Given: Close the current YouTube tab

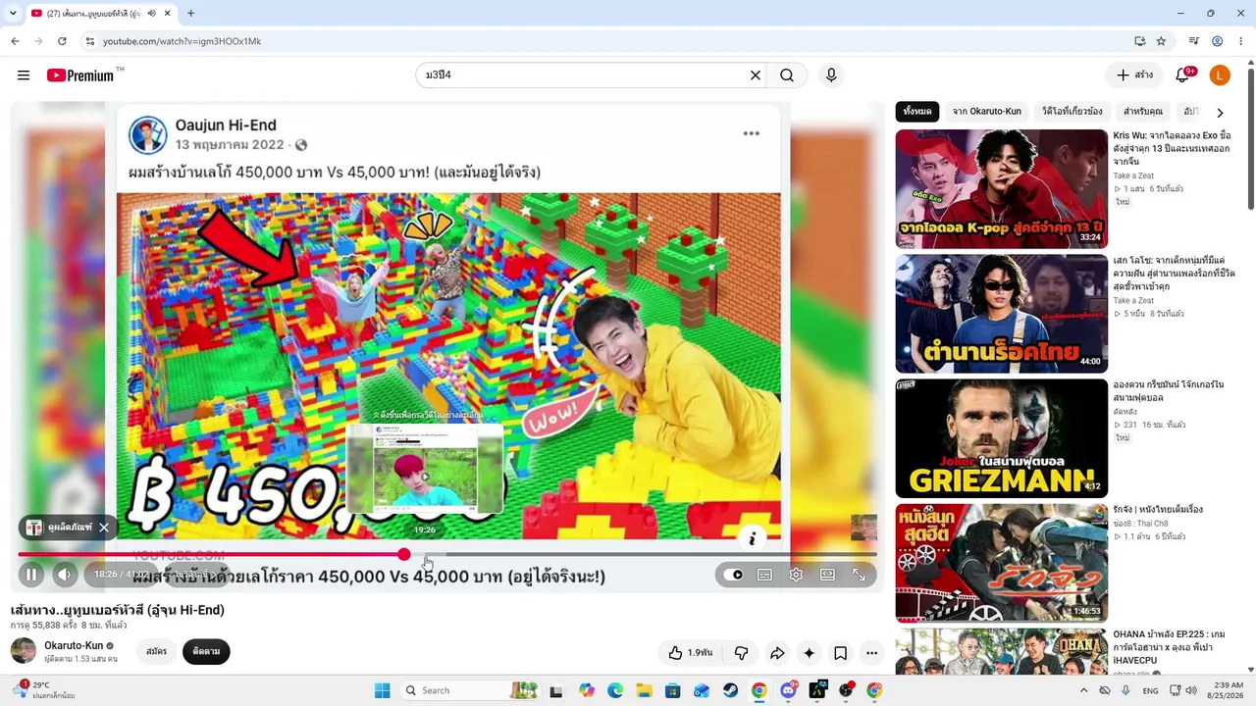Looking at the screenshot, I should click(x=169, y=14).
